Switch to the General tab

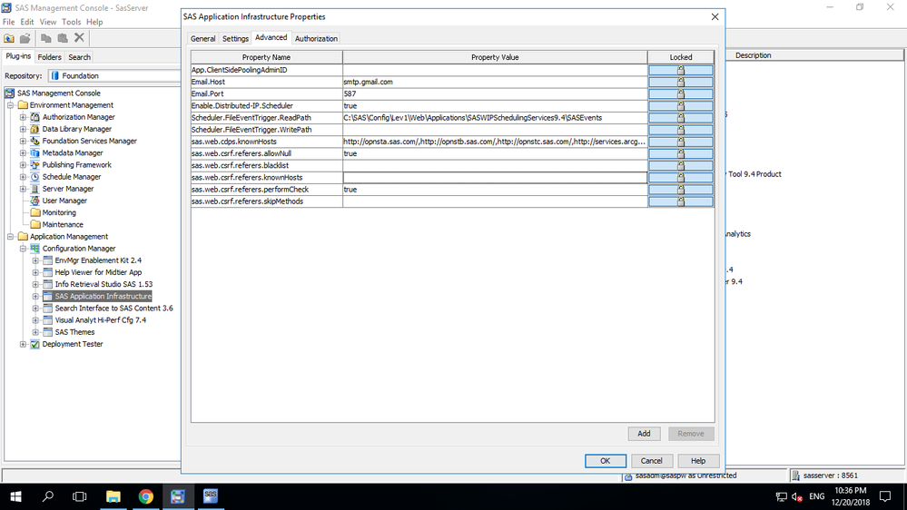click(x=203, y=39)
